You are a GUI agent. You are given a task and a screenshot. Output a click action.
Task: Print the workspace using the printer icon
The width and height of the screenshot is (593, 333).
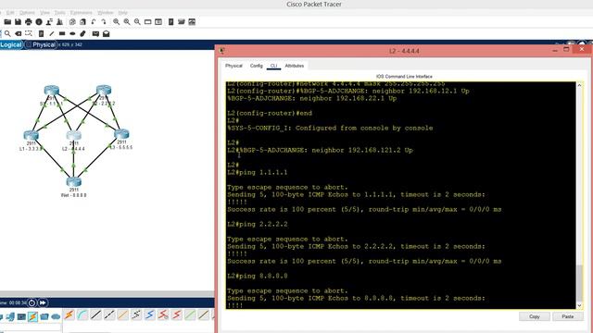coord(29,22)
